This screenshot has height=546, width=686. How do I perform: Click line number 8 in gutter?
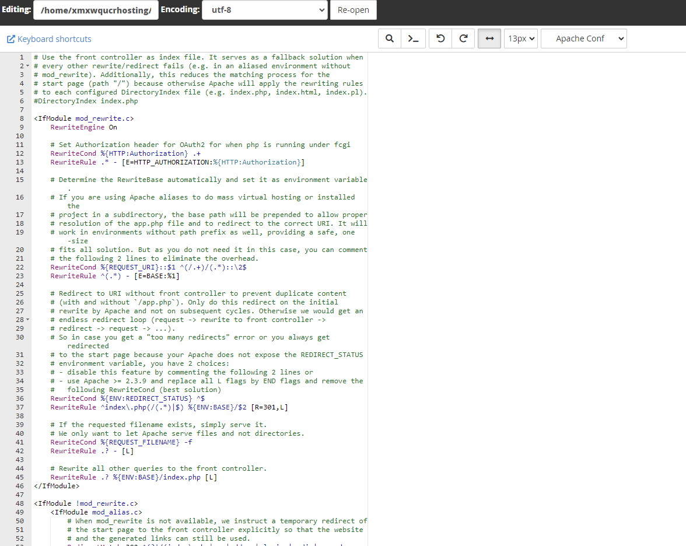(22, 118)
